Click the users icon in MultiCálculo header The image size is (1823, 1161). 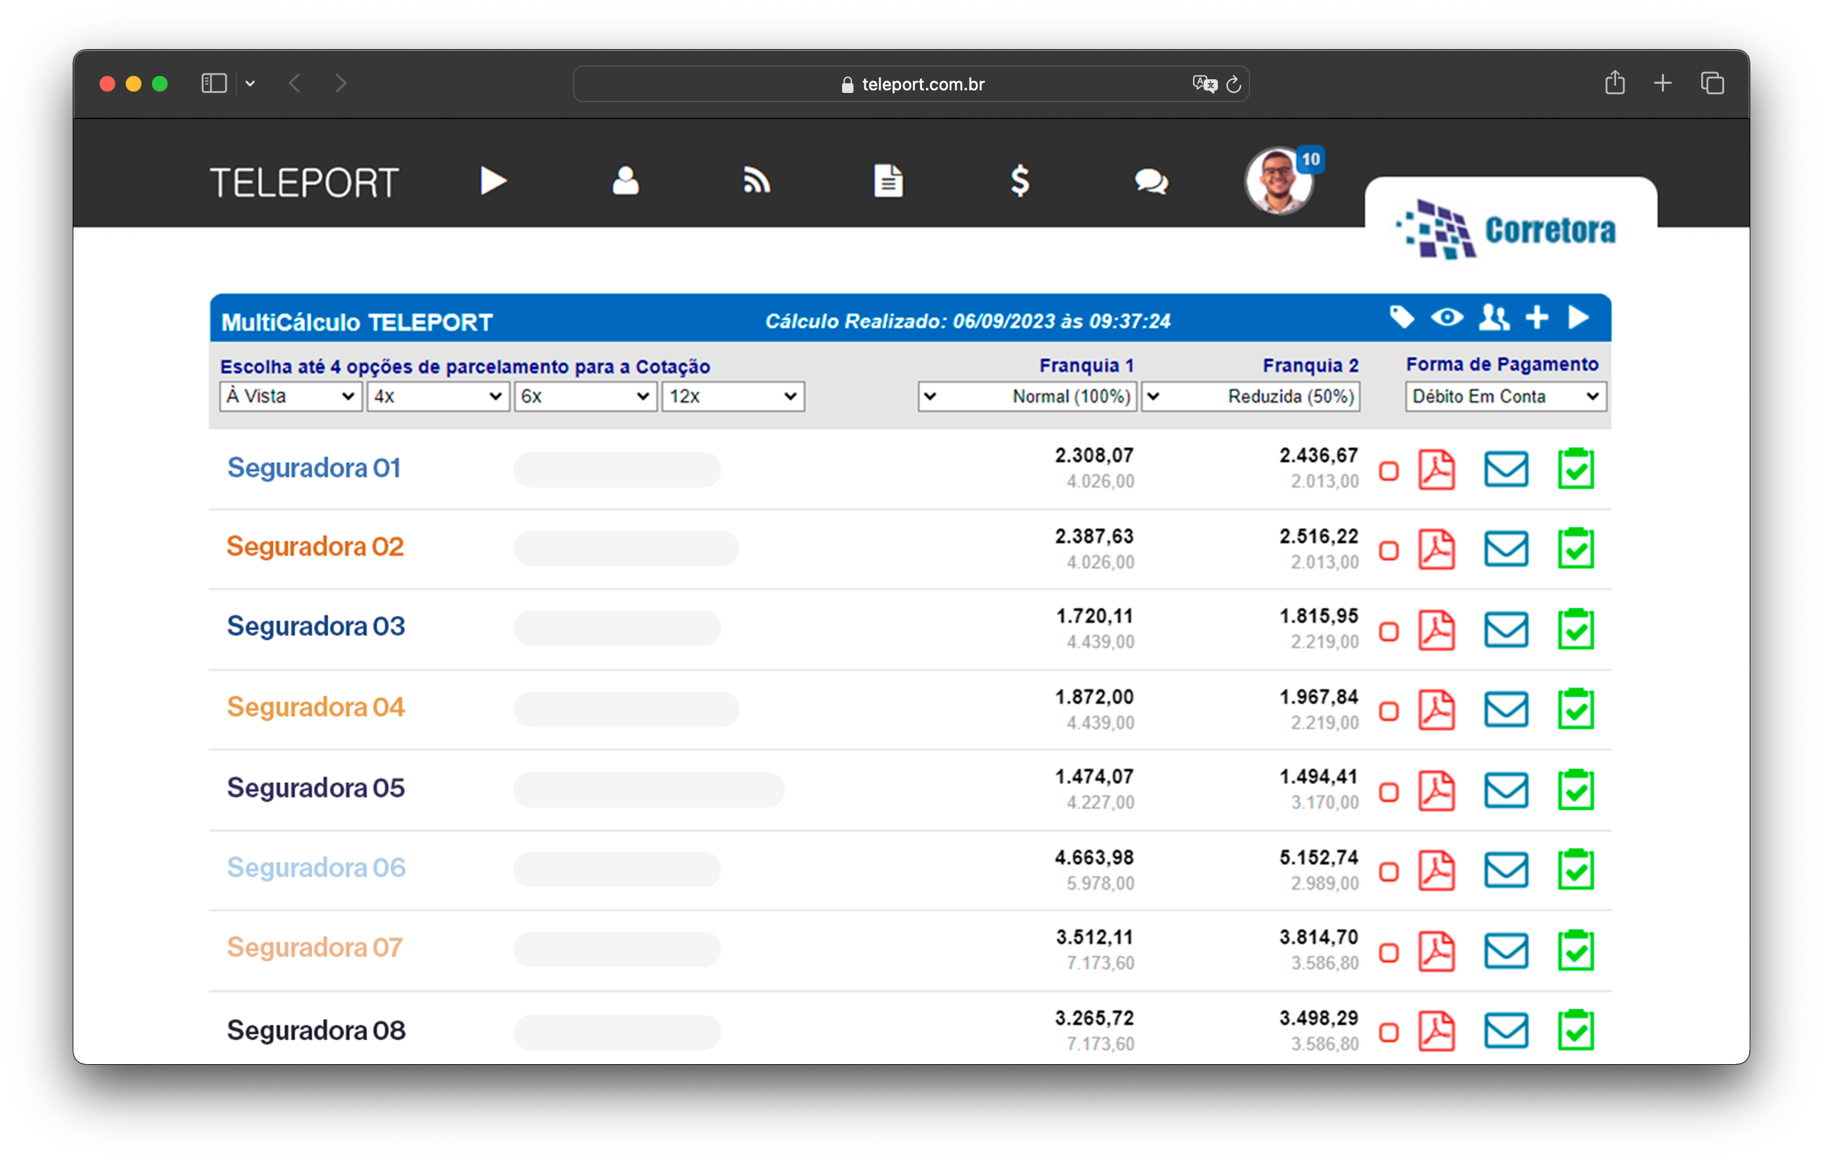pyautogui.click(x=1493, y=317)
